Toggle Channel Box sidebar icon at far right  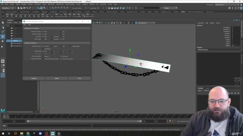click(x=241, y=8)
